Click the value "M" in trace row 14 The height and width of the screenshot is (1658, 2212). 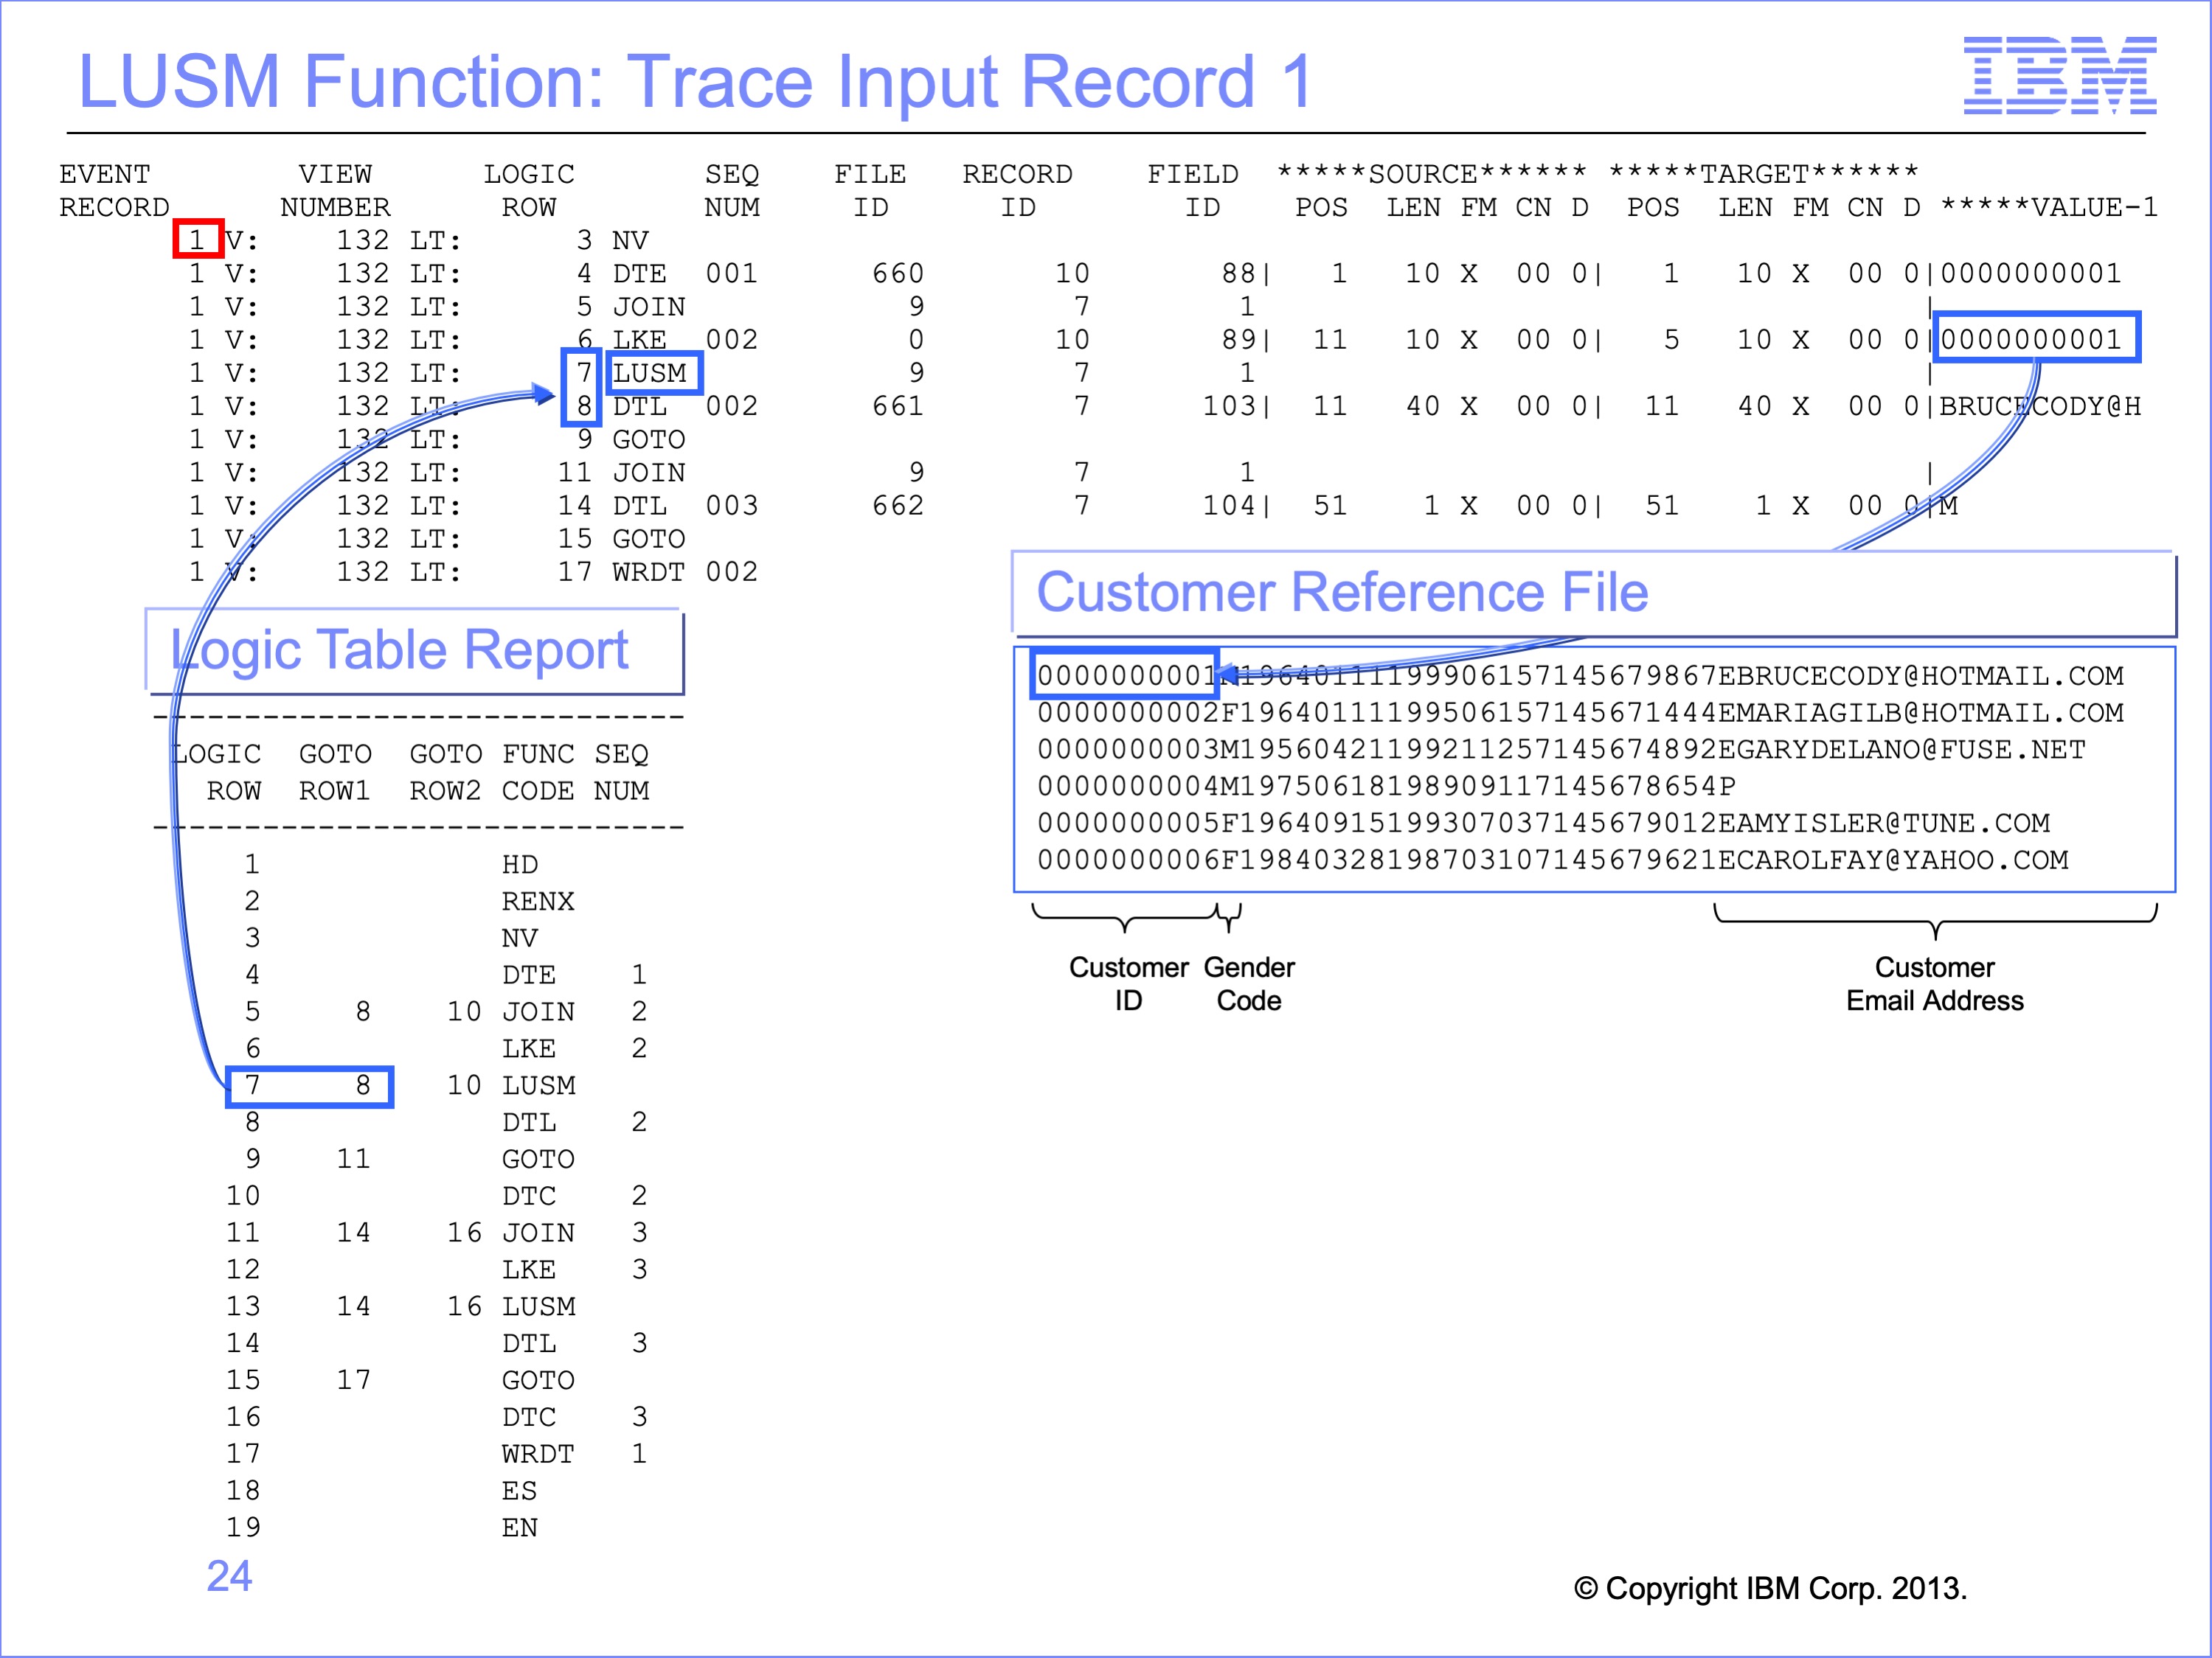(1949, 506)
